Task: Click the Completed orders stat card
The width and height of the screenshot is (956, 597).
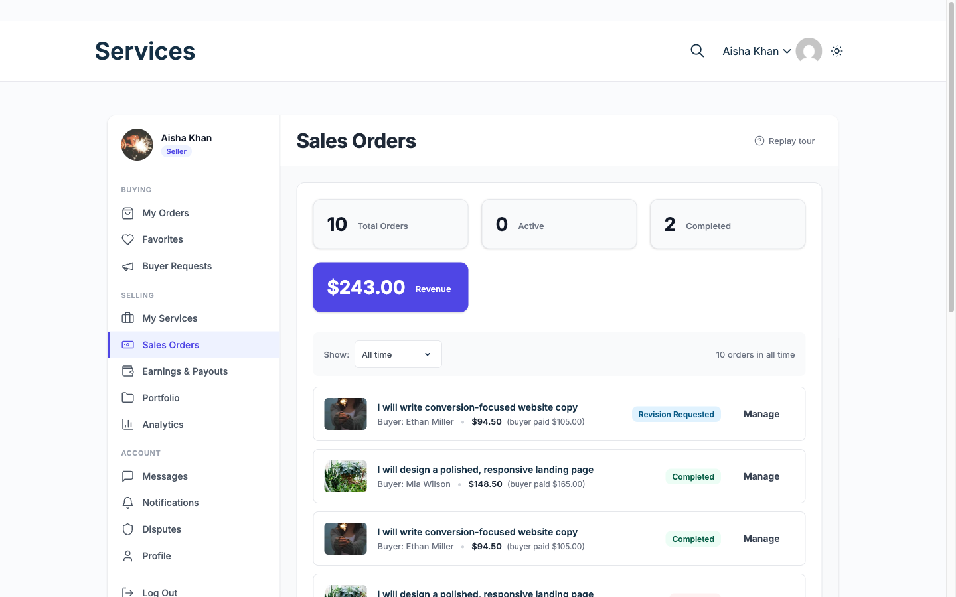Action: [x=728, y=224]
